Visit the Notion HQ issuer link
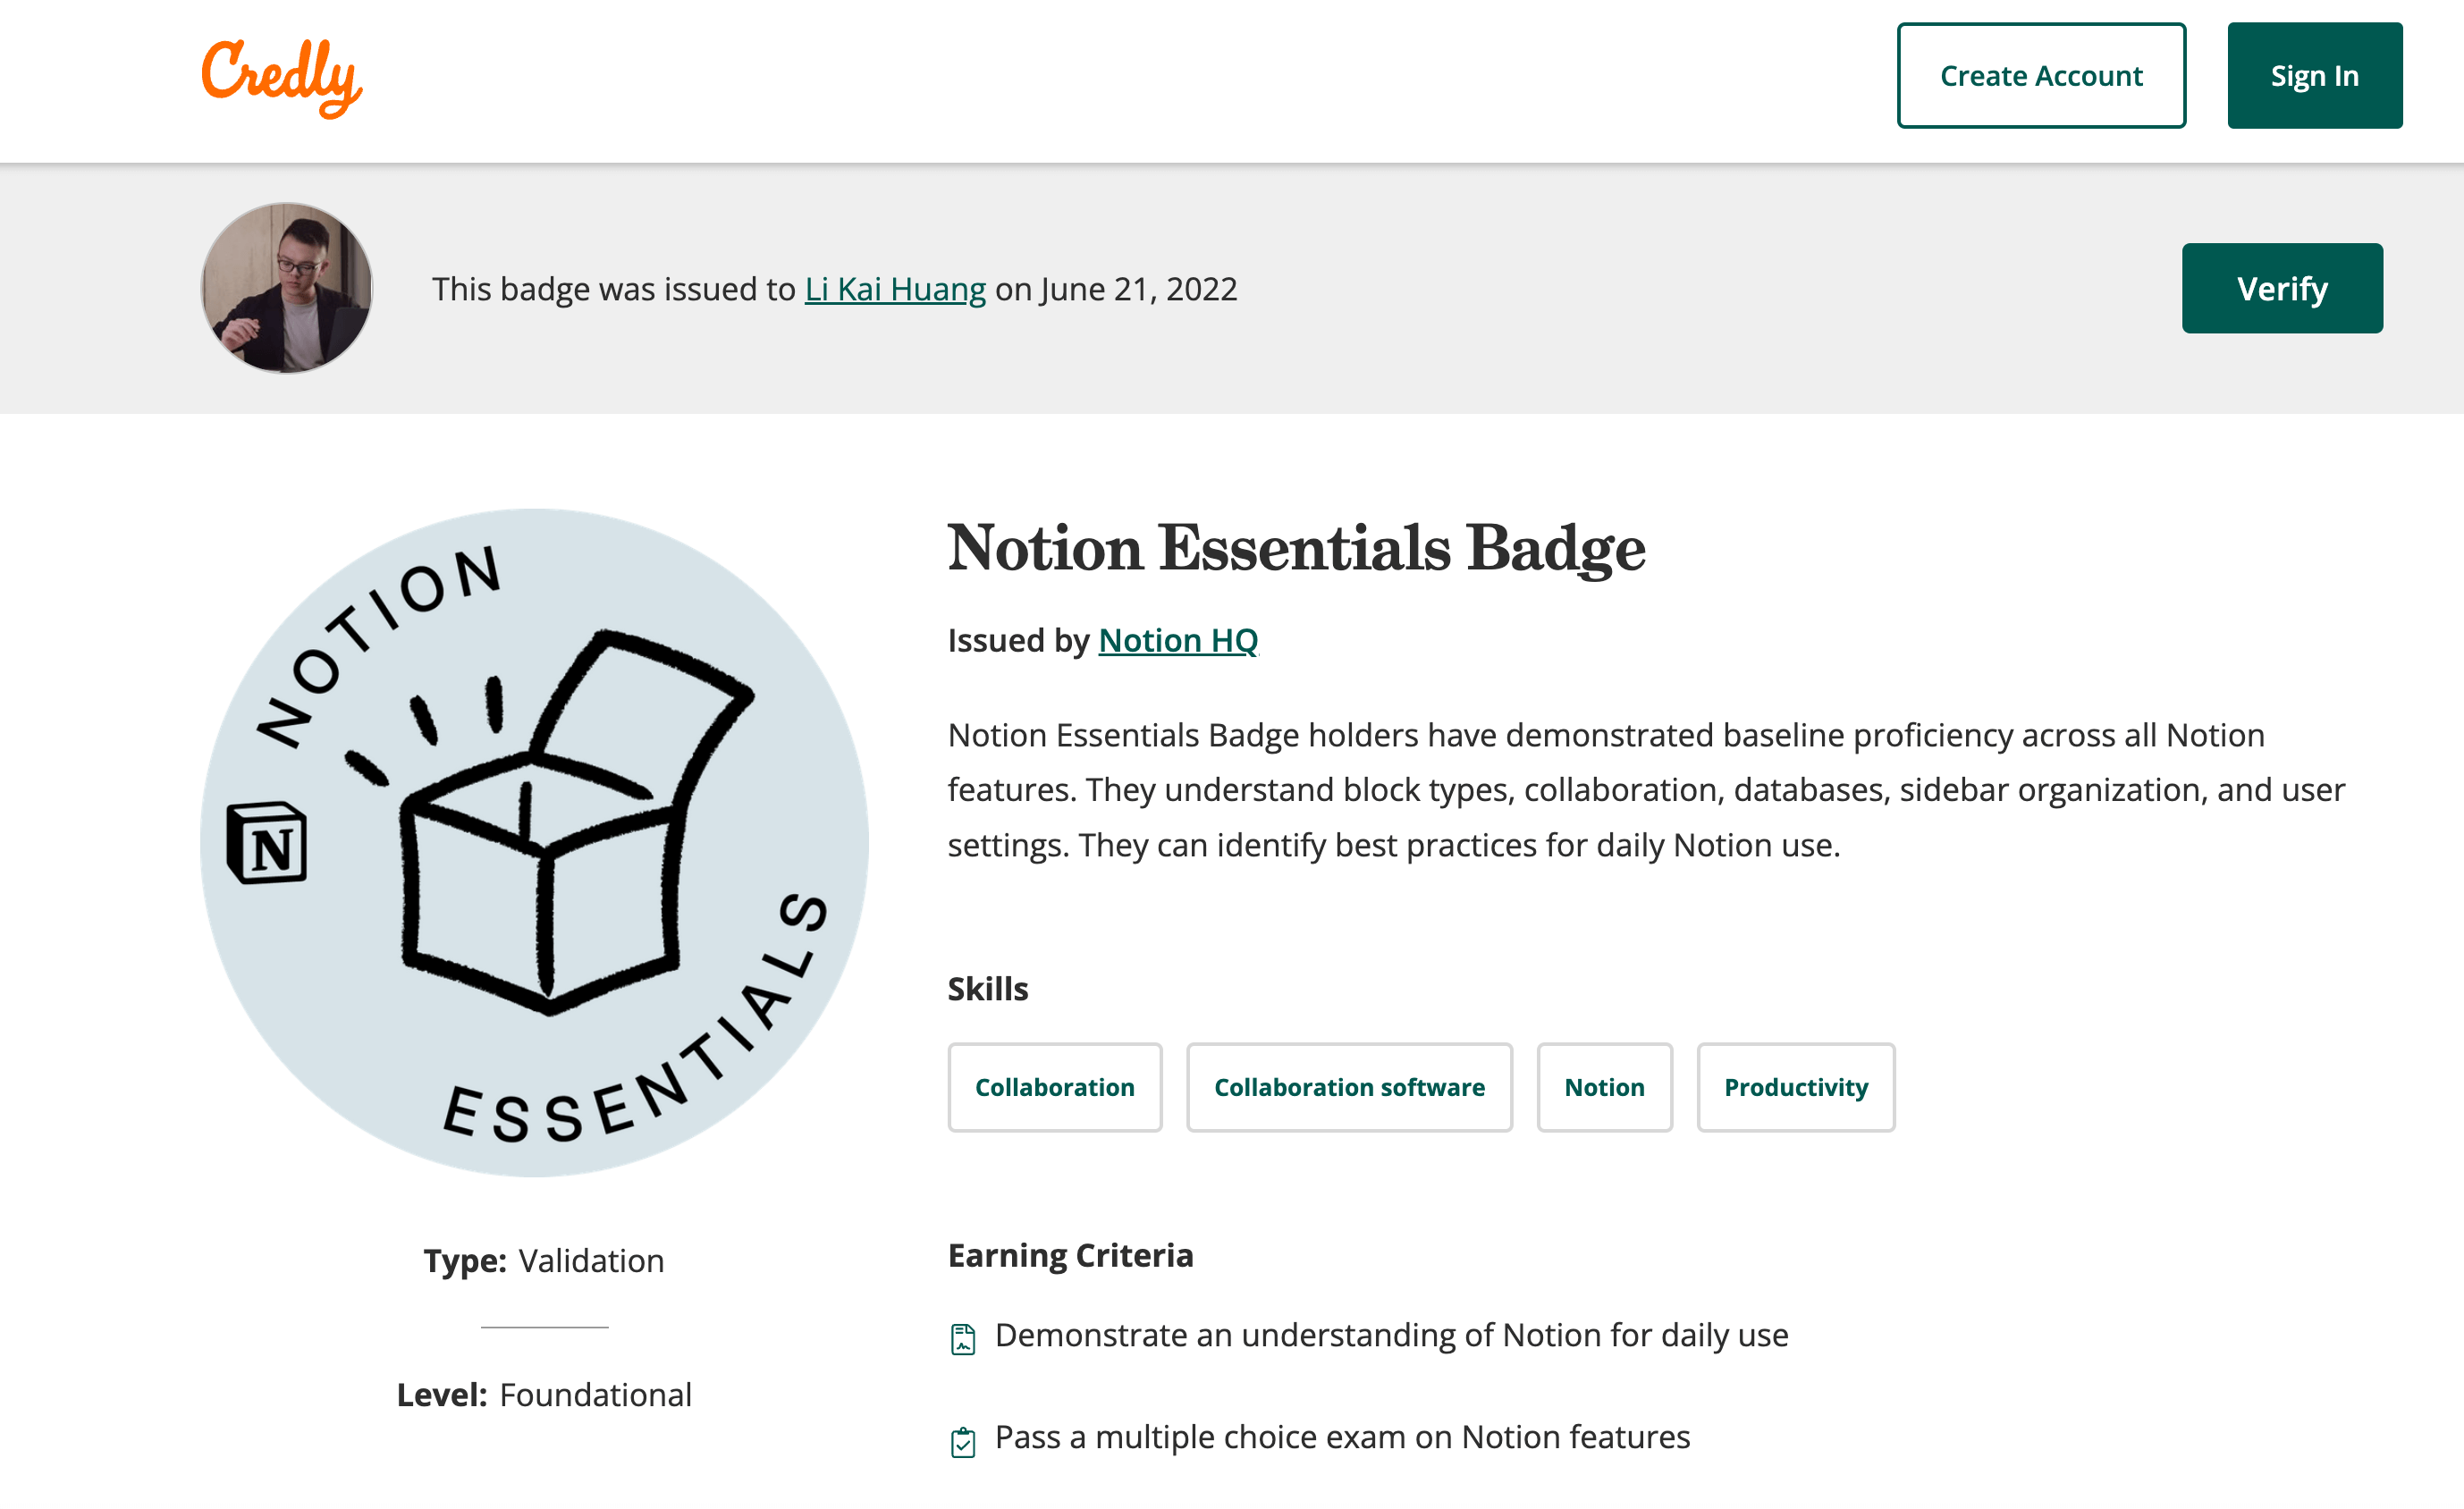 pyautogui.click(x=1178, y=640)
